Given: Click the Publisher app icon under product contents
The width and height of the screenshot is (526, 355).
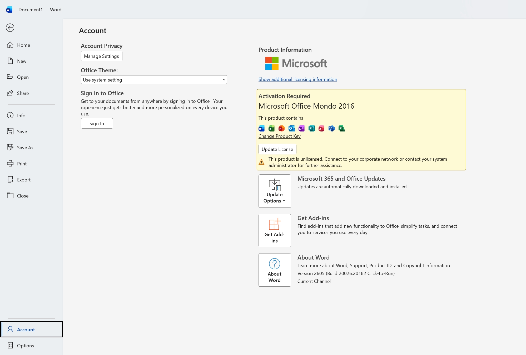Looking at the screenshot, I should (311, 128).
